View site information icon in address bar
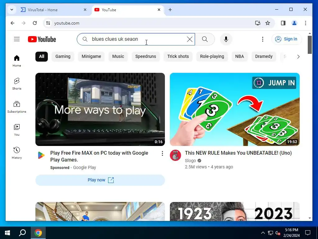This screenshot has width=318, height=239. click(x=48, y=23)
